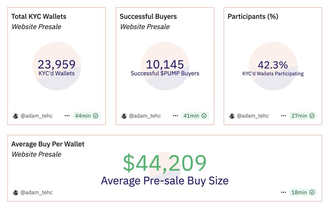
Task: Click the Average Buy Per Wallet title
Action: pyautogui.click(x=48, y=144)
